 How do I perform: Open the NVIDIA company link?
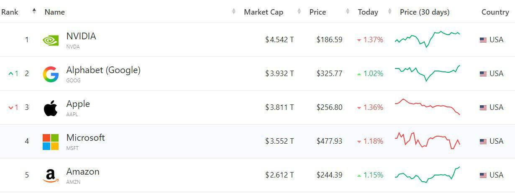point(81,36)
